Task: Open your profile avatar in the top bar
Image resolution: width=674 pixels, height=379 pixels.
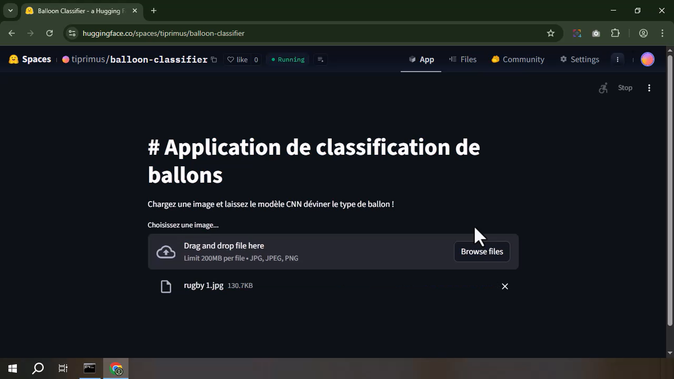Action: pos(647,59)
